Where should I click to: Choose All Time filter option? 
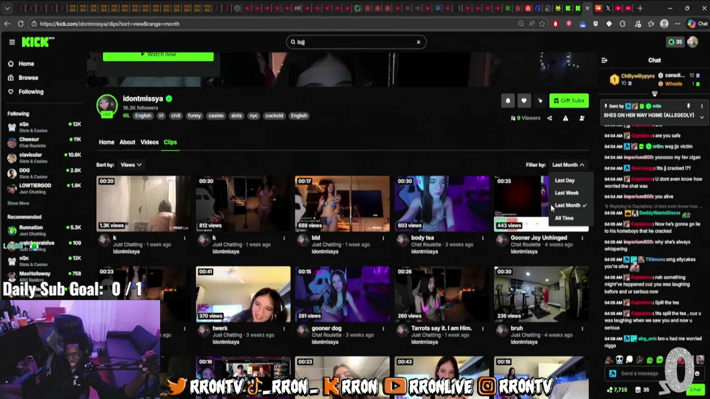(564, 218)
